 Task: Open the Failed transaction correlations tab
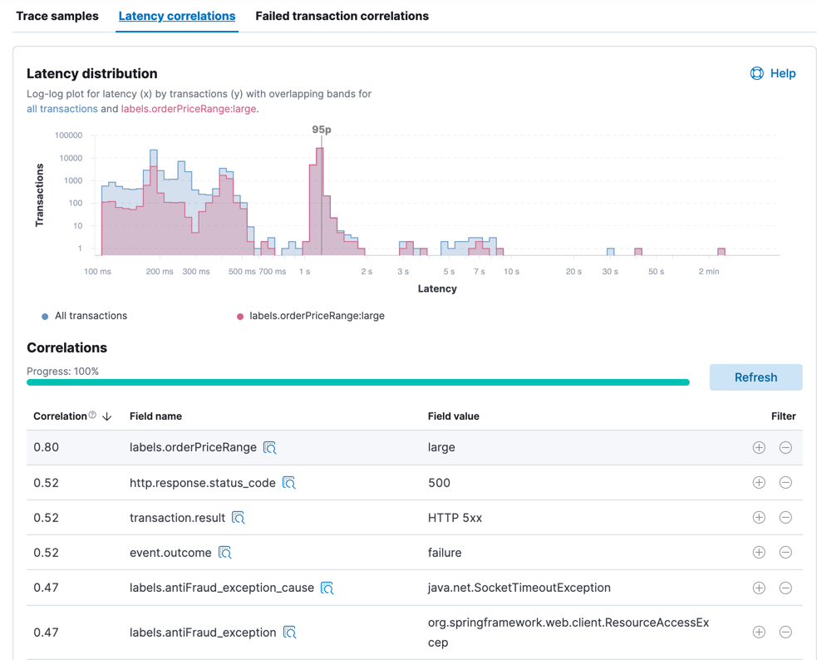pos(342,16)
